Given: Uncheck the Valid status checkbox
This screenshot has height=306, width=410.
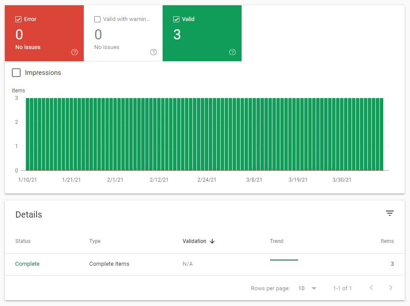Looking at the screenshot, I should pos(176,19).
